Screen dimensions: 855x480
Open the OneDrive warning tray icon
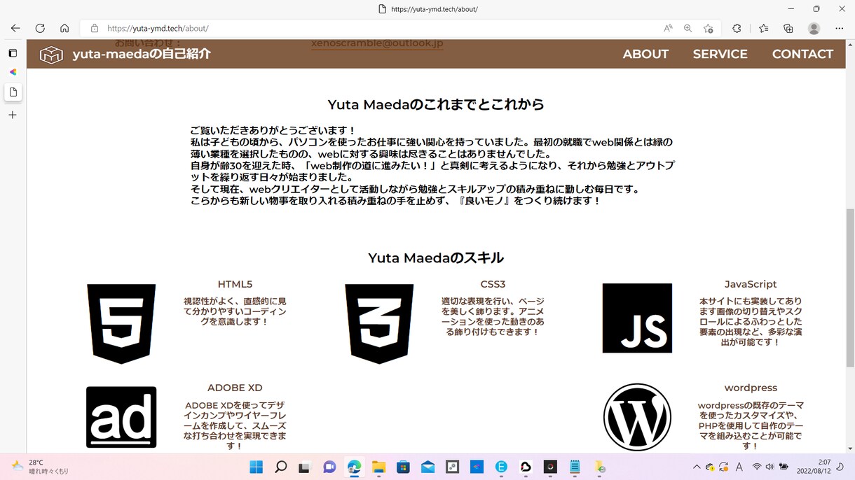(x=711, y=467)
